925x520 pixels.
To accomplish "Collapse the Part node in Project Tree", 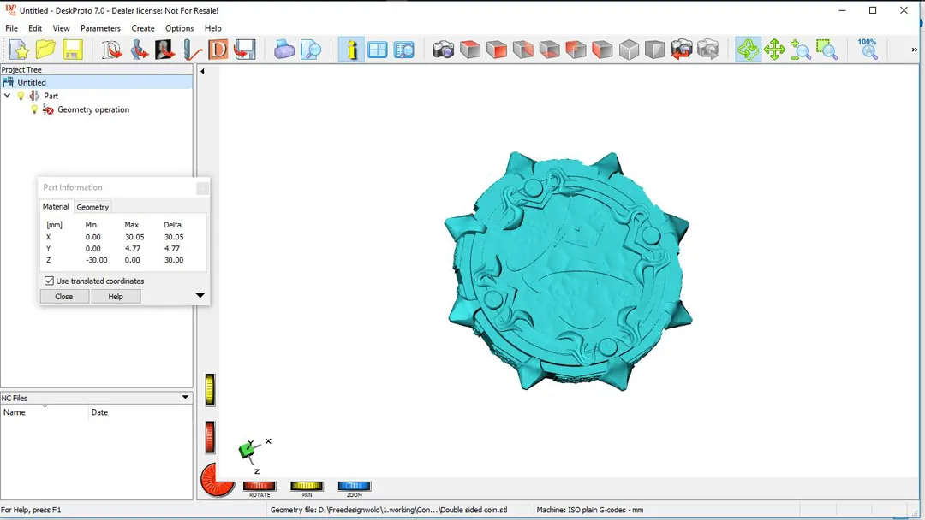I will [7, 96].
